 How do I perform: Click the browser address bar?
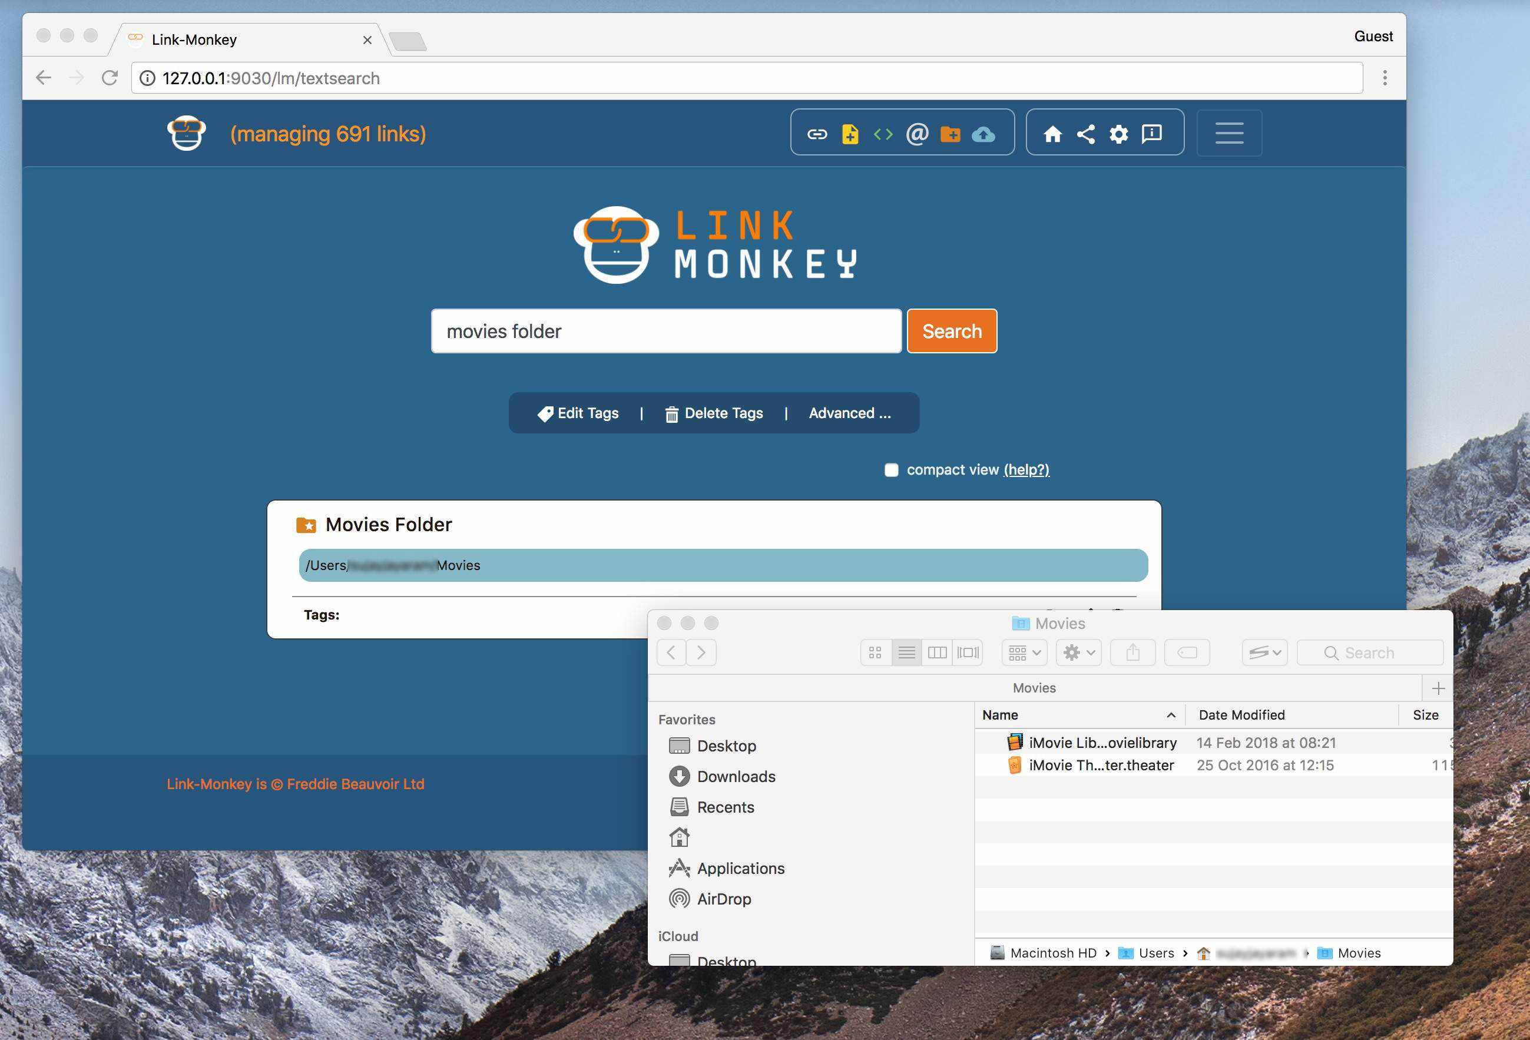pyautogui.click(x=747, y=78)
